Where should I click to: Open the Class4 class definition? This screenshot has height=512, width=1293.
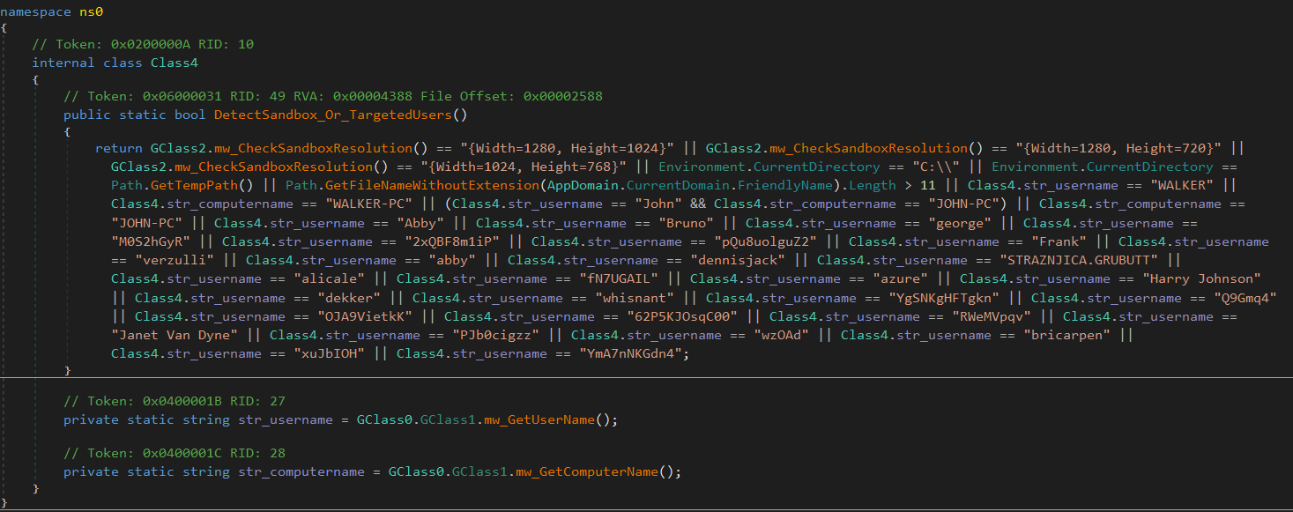pyautogui.click(x=174, y=63)
